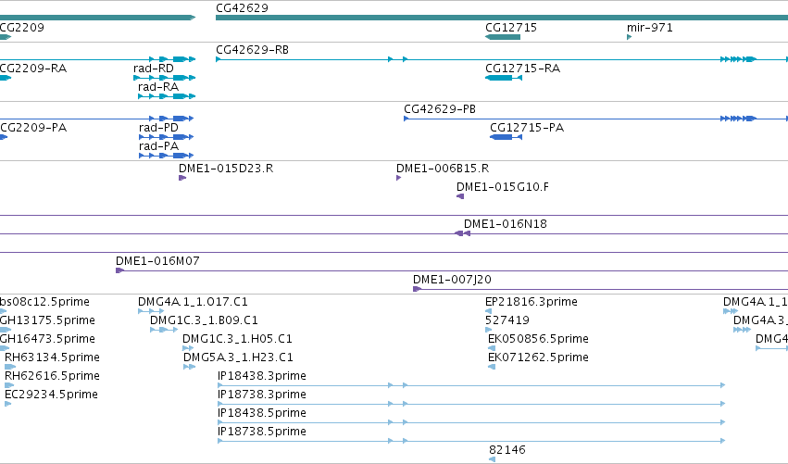Select the rad-PD protein feature

tap(167, 137)
